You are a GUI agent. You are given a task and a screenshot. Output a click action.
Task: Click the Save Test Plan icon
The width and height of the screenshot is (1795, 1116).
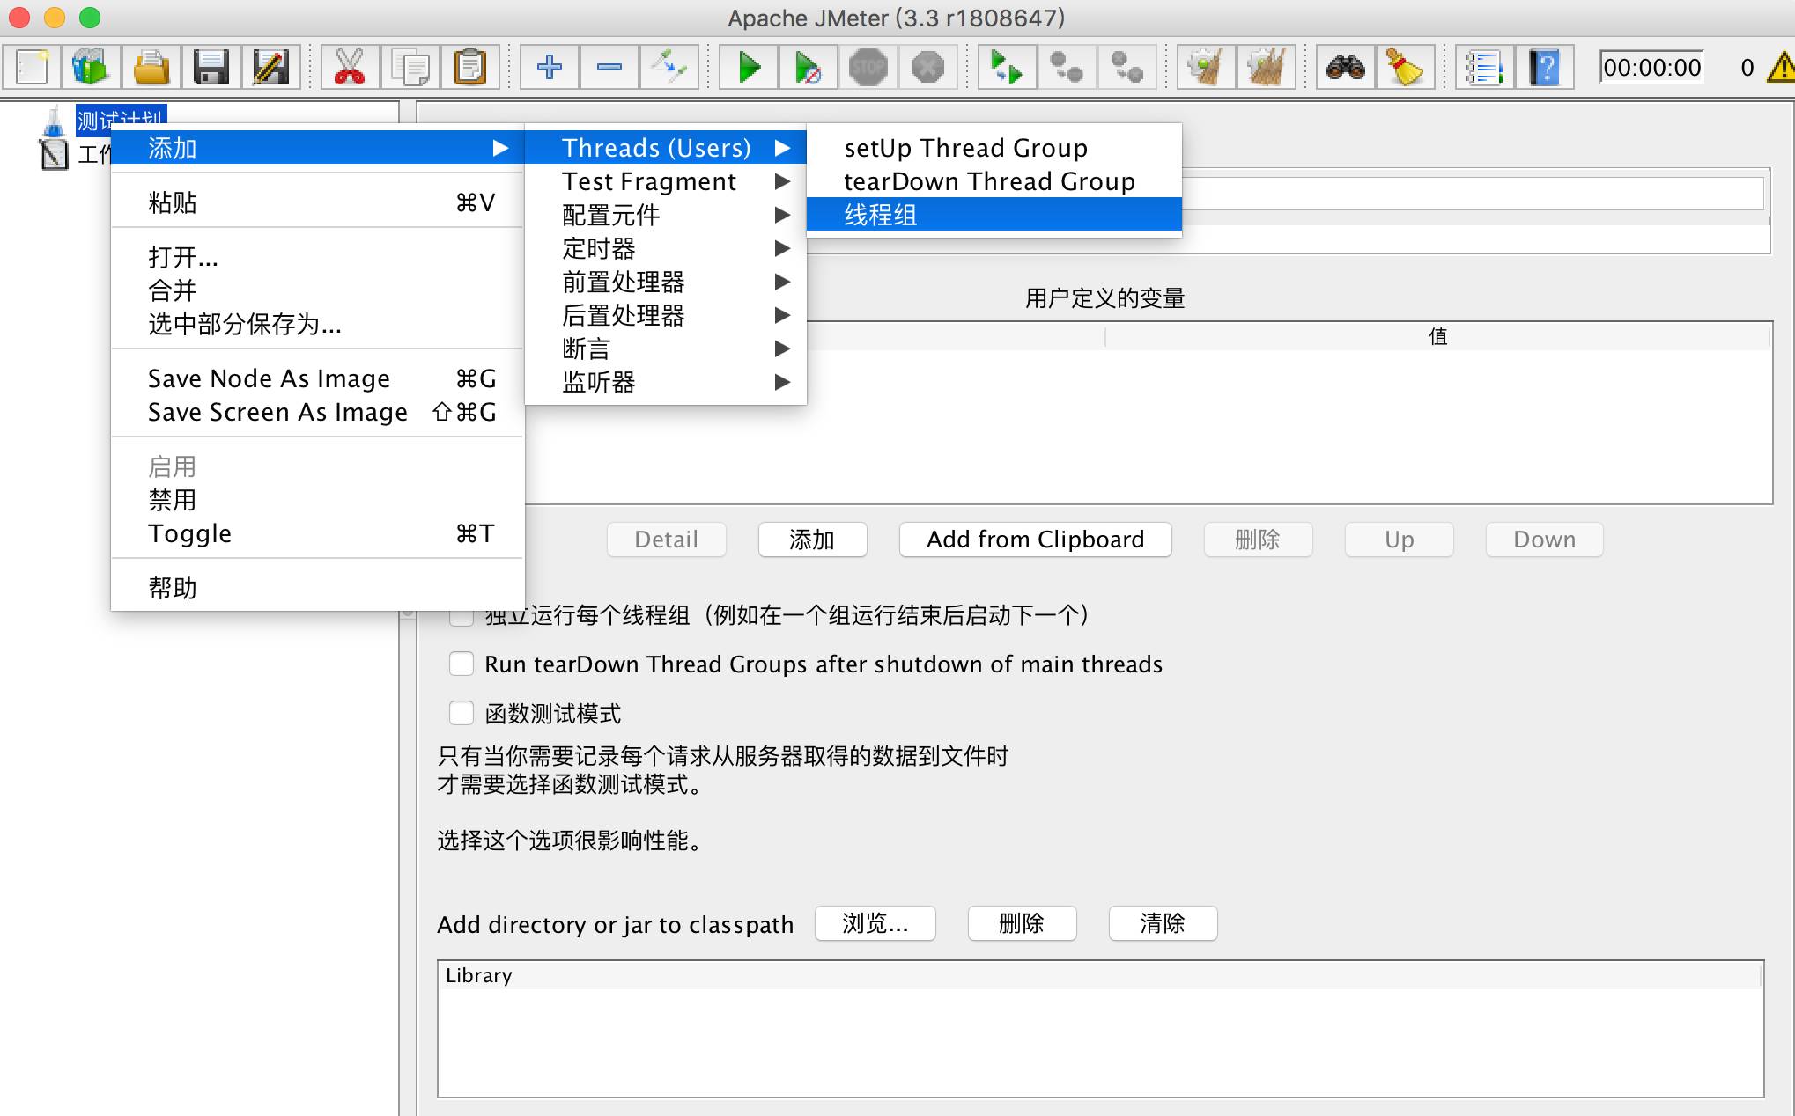(x=210, y=68)
